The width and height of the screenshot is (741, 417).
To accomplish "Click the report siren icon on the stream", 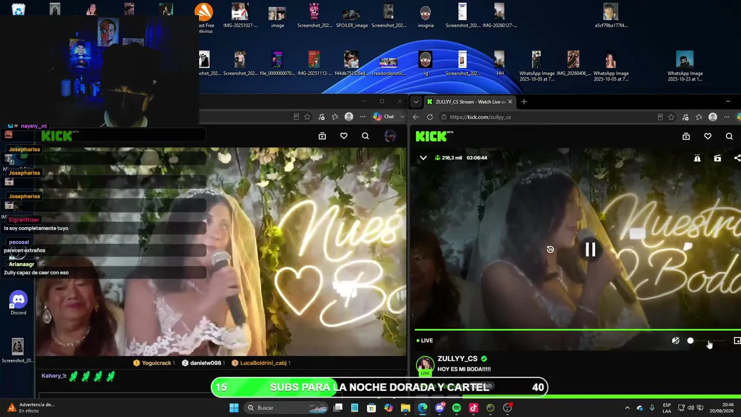I will tap(697, 158).
